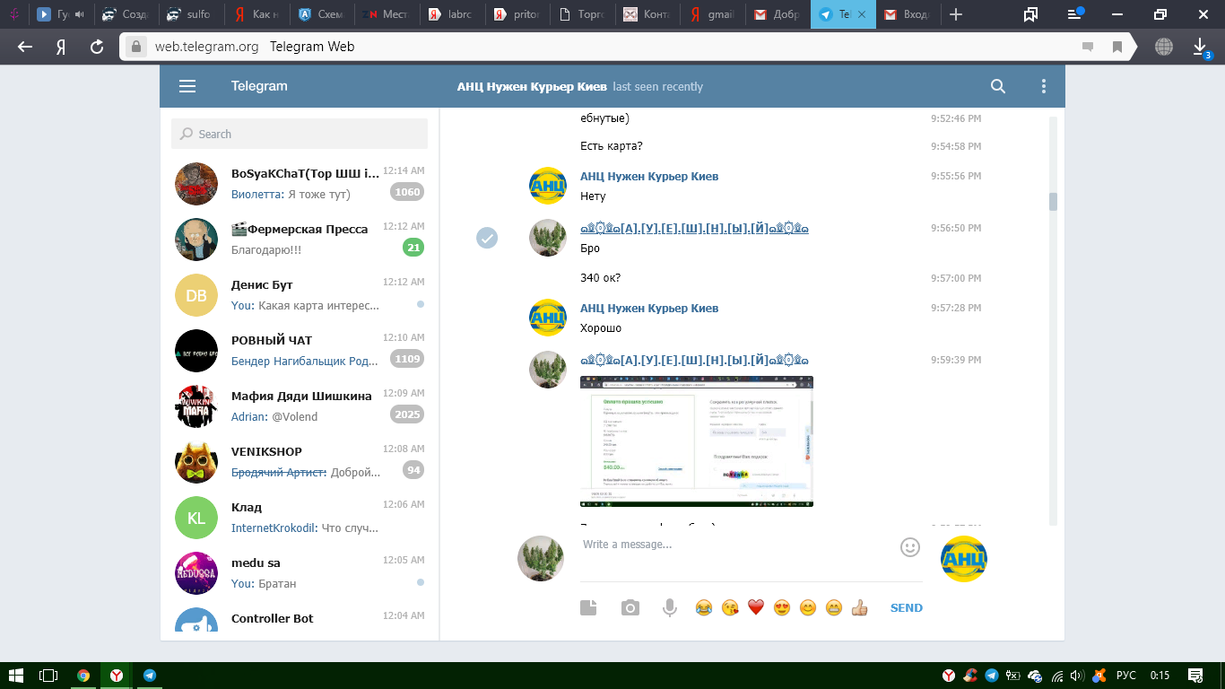This screenshot has width=1225, height=689.
Task: Click the АНЦ avatar beside message box
Action: click(964, 559)
